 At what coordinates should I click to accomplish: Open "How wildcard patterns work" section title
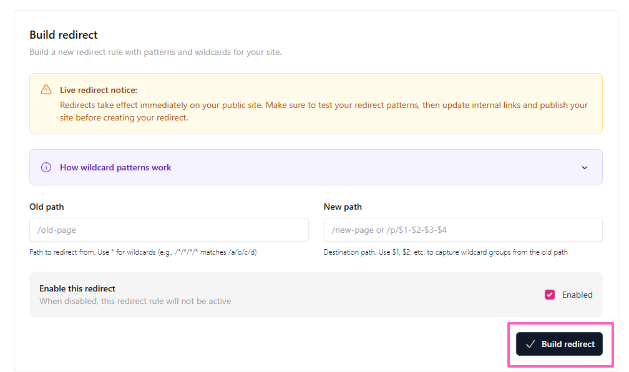coord(115,167)
